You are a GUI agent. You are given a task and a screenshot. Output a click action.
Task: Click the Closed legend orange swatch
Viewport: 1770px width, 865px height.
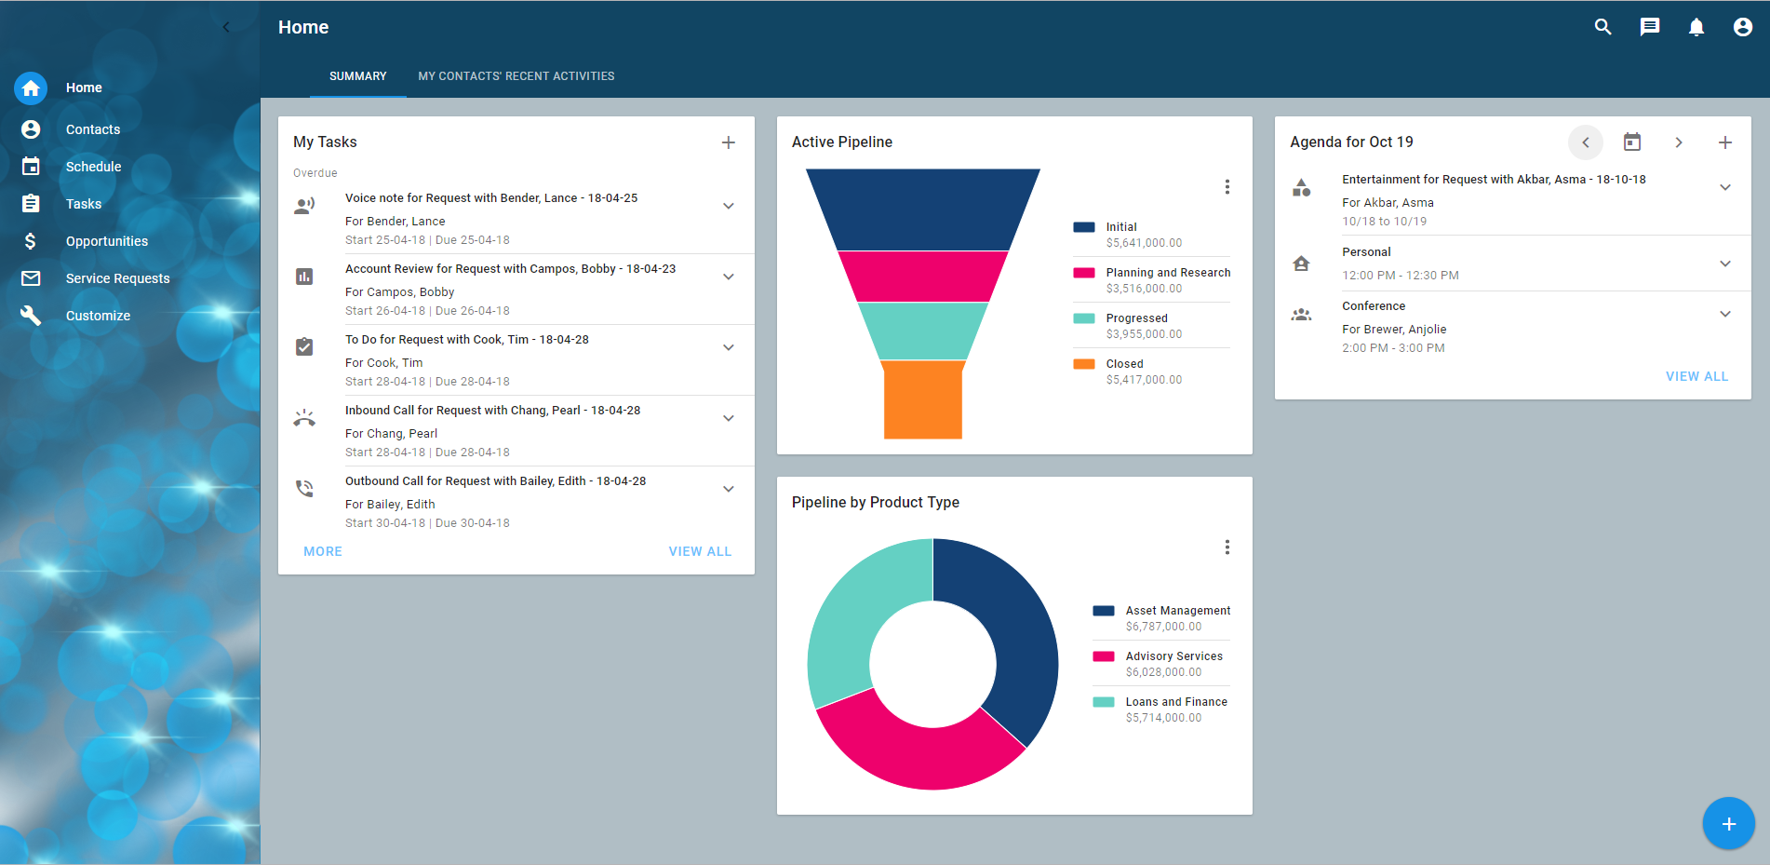[1083, 364]
